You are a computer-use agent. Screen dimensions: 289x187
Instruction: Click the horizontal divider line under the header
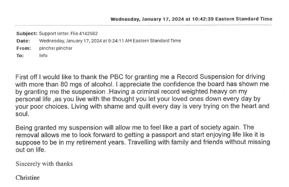(143, 25)
